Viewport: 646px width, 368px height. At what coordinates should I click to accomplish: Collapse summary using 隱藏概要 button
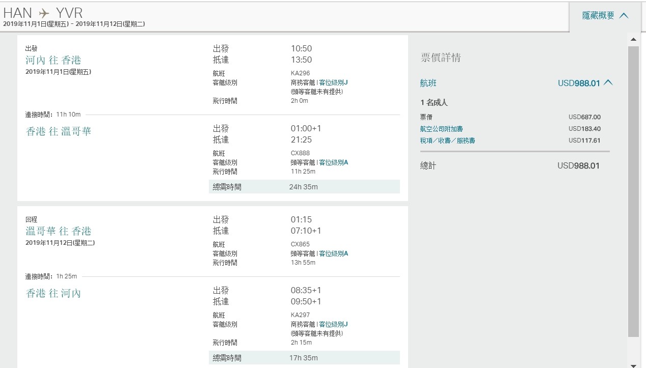coord(605,16)
